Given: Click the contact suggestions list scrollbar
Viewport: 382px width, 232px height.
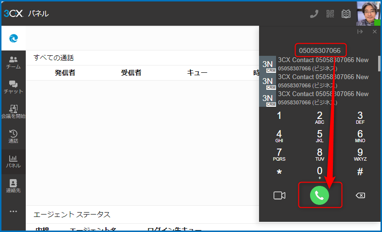Looking at the screenshot, I should coord(379,63).
